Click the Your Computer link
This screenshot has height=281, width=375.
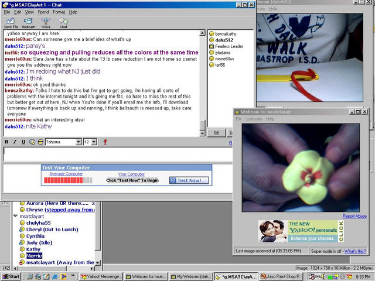click(131, 174)
